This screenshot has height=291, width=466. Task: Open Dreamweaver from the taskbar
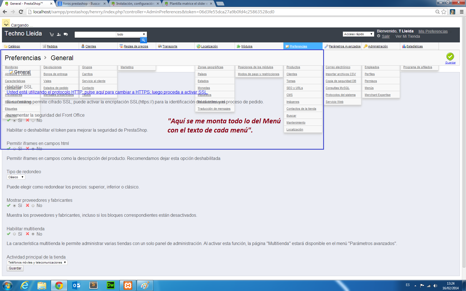point(111,285)
